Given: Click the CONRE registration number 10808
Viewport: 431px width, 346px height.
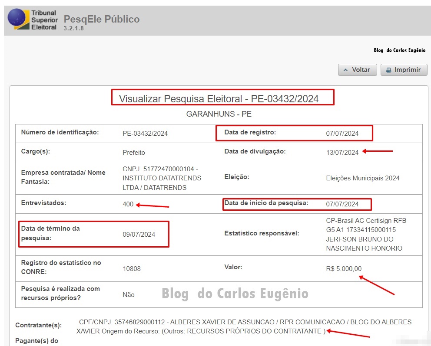Looking at the screenshot, I should point(132,269).
